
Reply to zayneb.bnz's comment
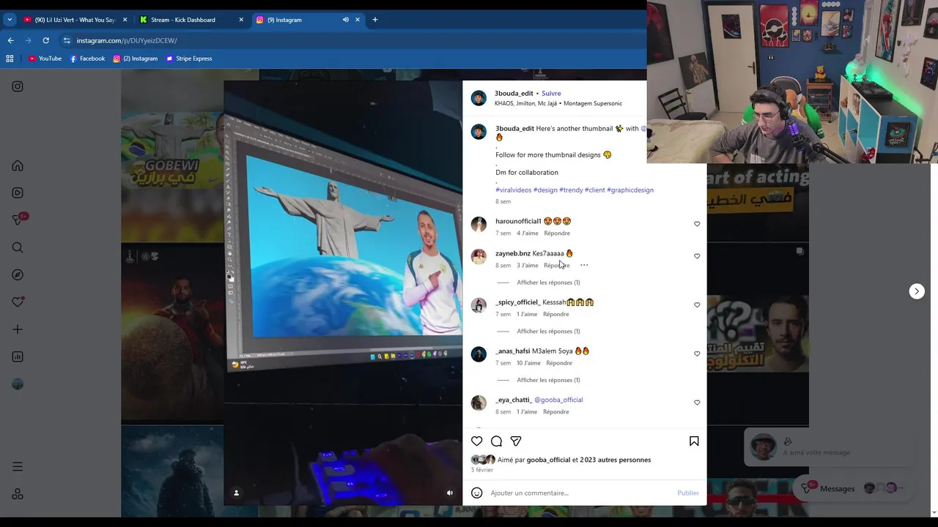coord(557,265)
